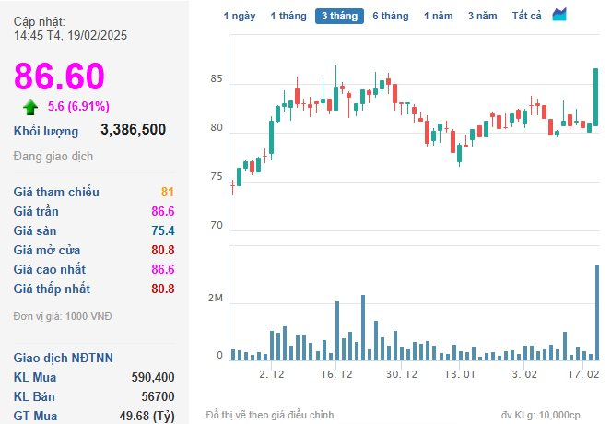Click the 'Giá tham chiếu' label
This screenshot has width=611, height=424.
[56, 192]
